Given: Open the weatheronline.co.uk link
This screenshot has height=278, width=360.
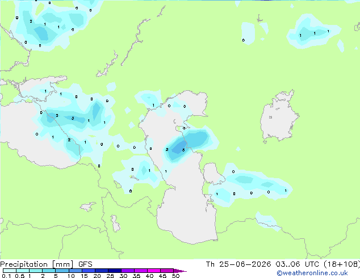Looking at the screenshot, I should click(312, 273).
